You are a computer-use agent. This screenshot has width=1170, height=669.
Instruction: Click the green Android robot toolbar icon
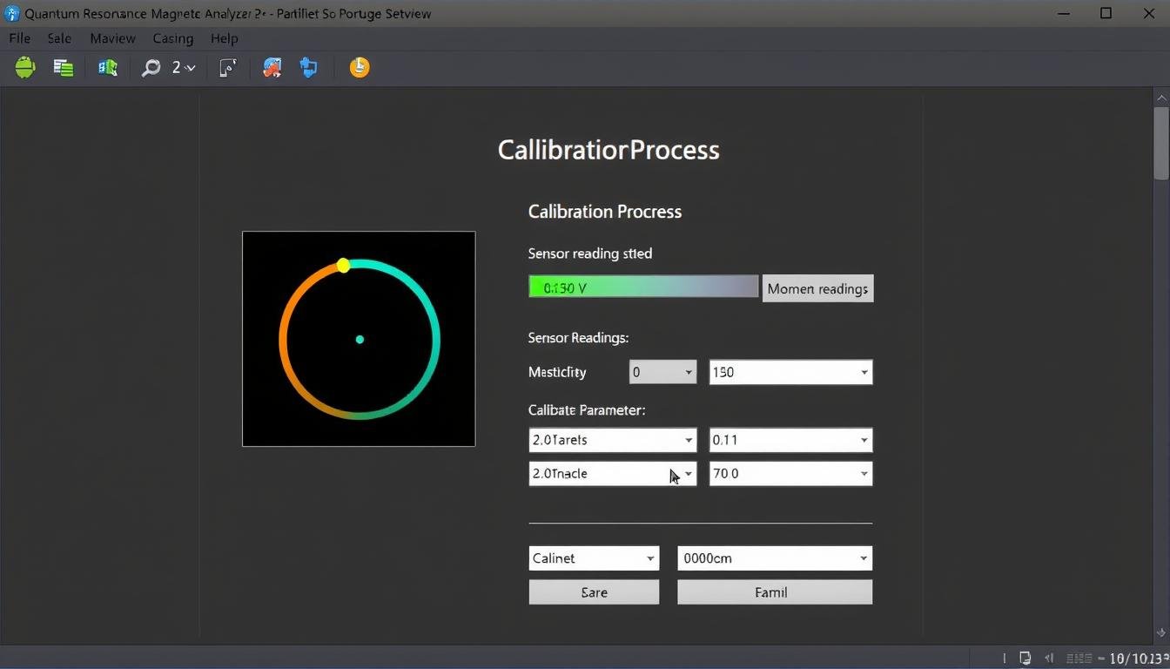coord(25,68)
